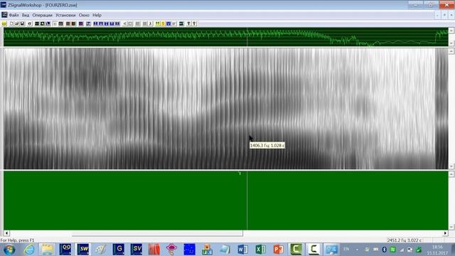The image size is (455, 256).
Task: Click the status bar reading '2451.2 Гц 1.022 с'
Action: click(x=404, y=240)
